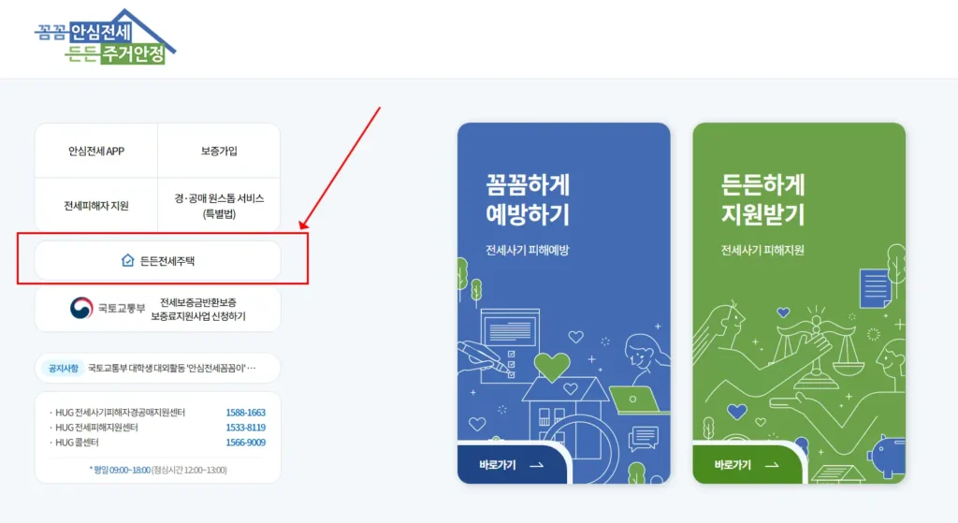Click the piggy bank illustration
Screen dimensions: 958x523
(x=886, y=456)
